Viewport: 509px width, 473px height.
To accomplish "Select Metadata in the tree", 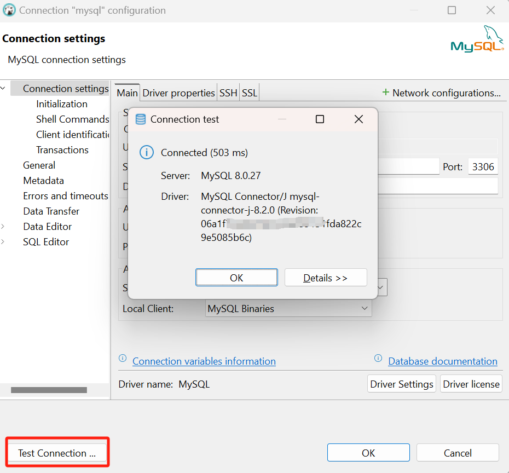I will tap(43, 181).
